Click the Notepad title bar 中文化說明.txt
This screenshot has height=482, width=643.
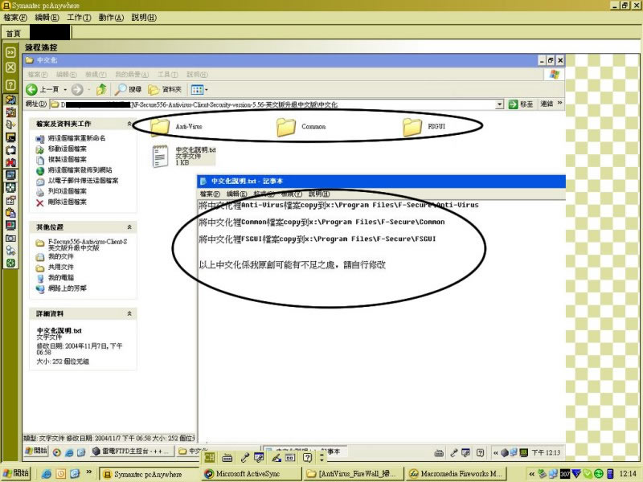coord(381,182)
